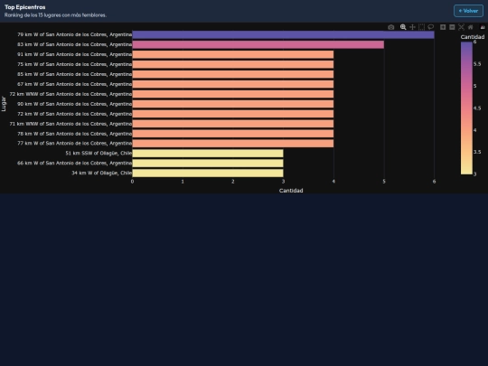Click x-axis tick label '3'
Screen dimensions: 488x366
tap(283, 182)
